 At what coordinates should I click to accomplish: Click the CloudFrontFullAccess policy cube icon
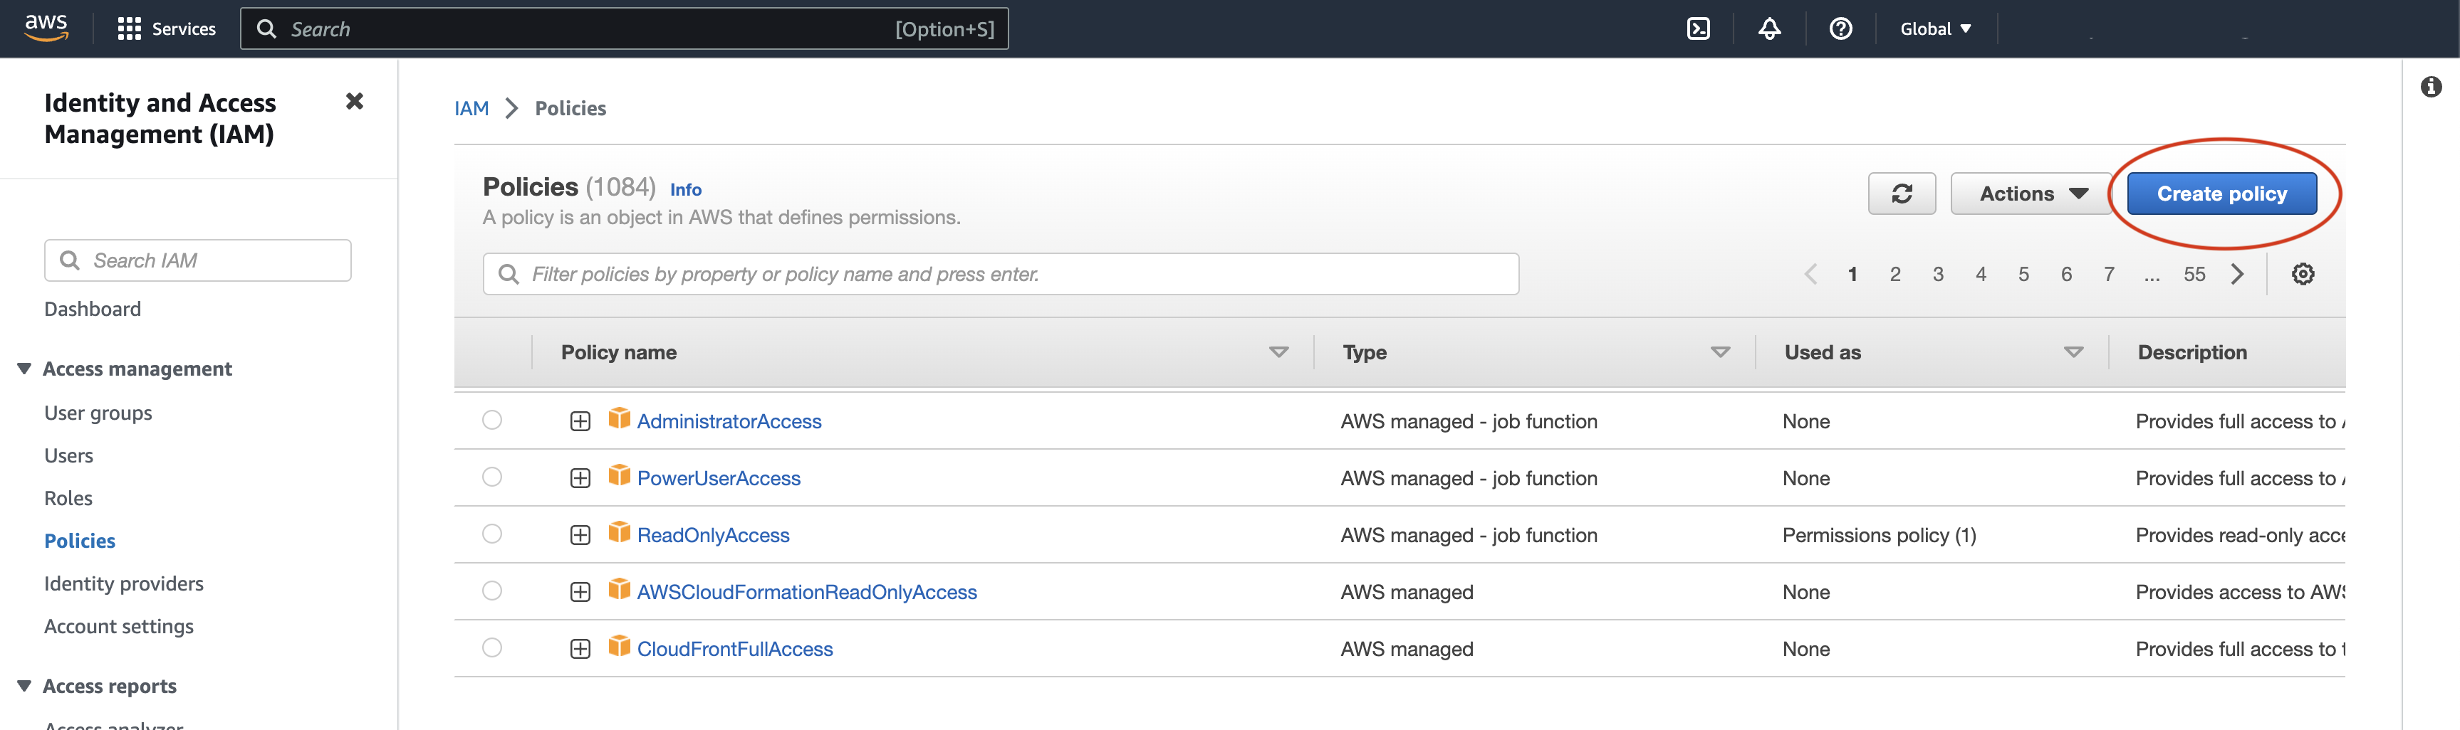(619, 646)
